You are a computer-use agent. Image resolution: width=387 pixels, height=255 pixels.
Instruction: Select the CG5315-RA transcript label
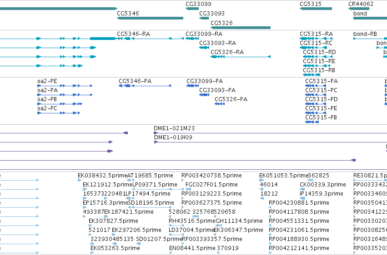pyautogui.click(x=317, y=34)
